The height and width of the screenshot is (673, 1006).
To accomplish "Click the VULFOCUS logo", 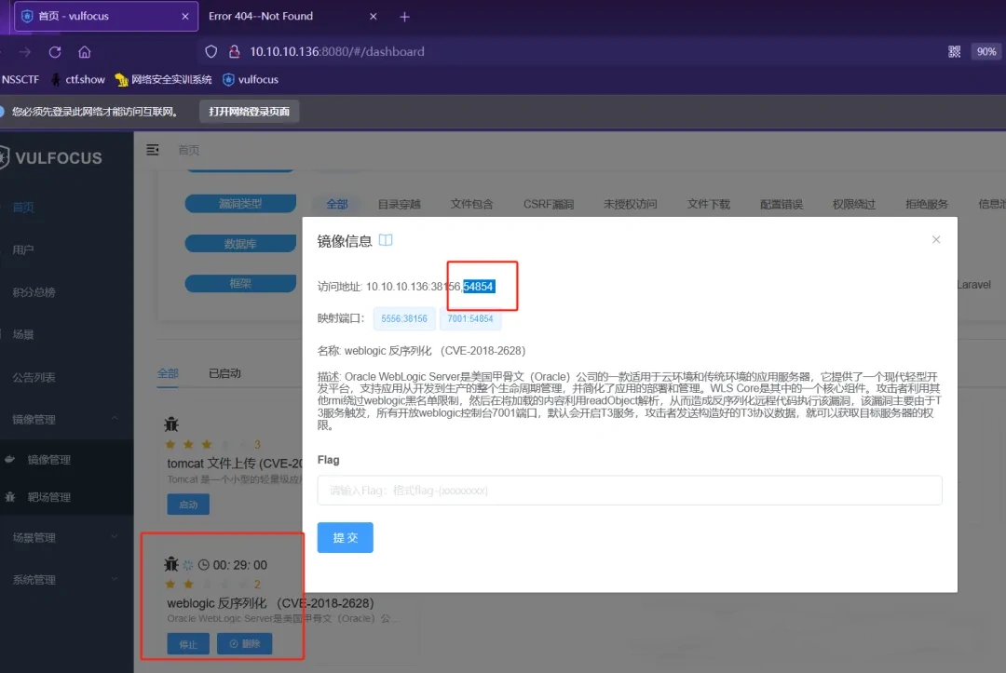I will click(x=51, y=157).
